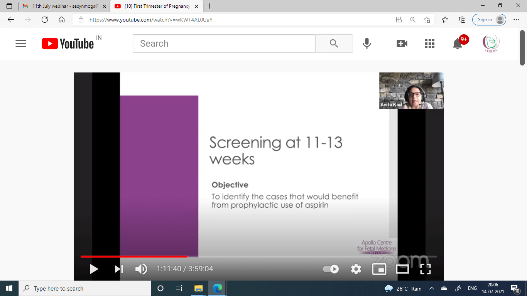Open the tab actions menu icon
527x296 pixels.
(x=9, y=6)
